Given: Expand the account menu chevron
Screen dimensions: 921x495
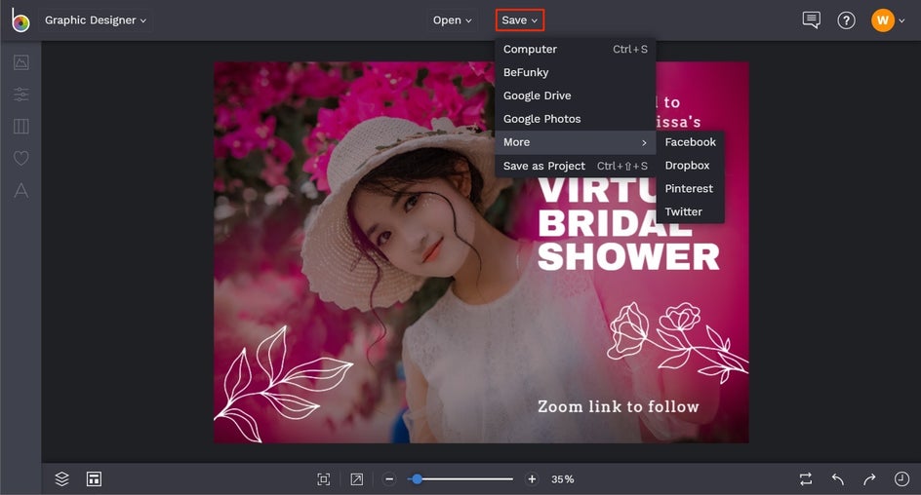Looking at the screenshot, I should coord(901,21).
